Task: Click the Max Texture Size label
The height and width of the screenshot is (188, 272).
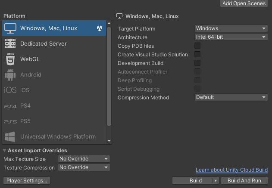Action: (25, 159)
